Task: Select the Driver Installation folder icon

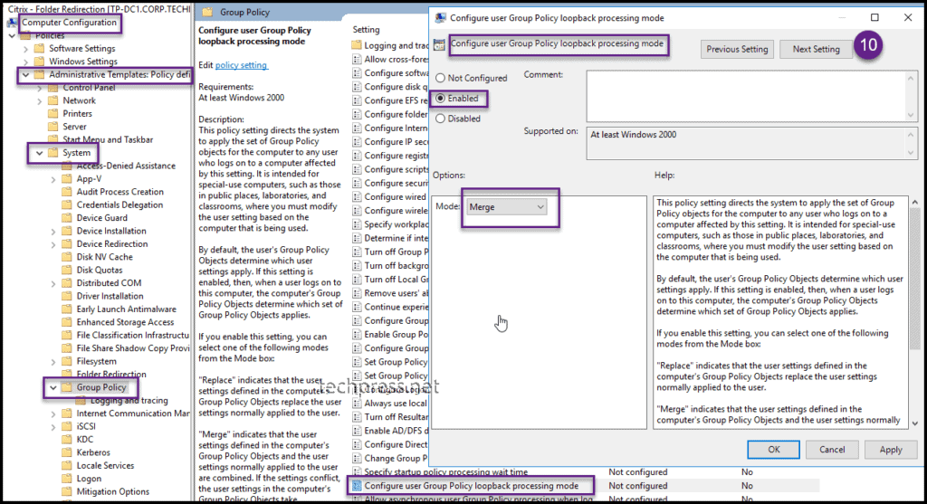Action: [x=67, y=295]
